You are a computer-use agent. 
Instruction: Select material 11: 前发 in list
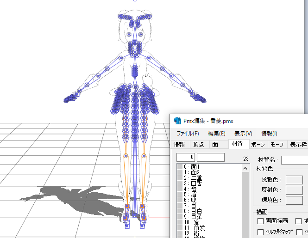tap(197, 228)
